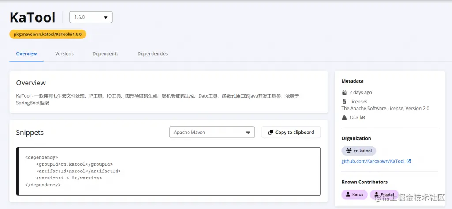Click the pkg:maven/cn.katool/KaTool@1.6.0 badge

[x=48, y=34]
